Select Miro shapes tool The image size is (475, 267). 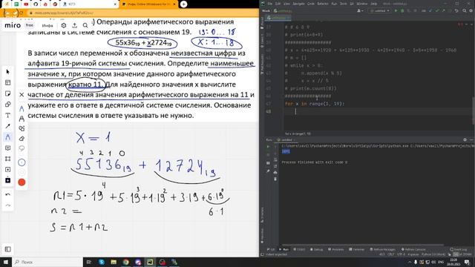[8, 105]
